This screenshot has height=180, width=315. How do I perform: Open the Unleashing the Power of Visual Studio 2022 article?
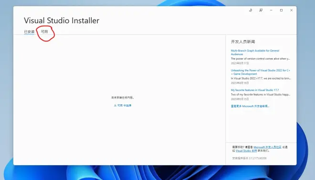pos(261,72)
